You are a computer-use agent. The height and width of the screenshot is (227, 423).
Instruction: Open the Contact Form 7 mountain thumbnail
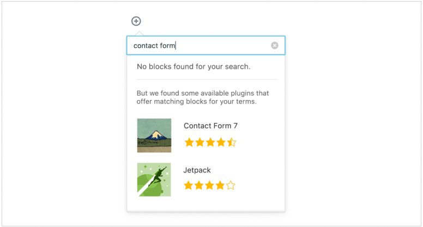click(154, 136)
